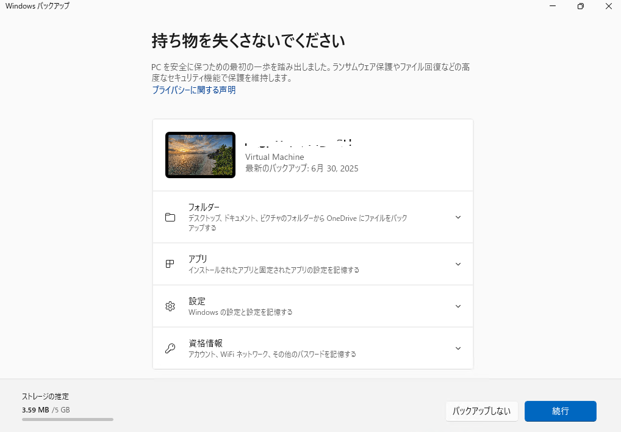Click the Windows の設定 description text
The image size is (621, 432).
click(240, 312)
